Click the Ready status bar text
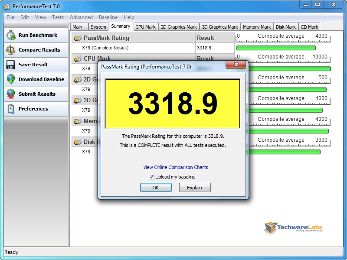The image size is (347, 260). coord(11,252)
